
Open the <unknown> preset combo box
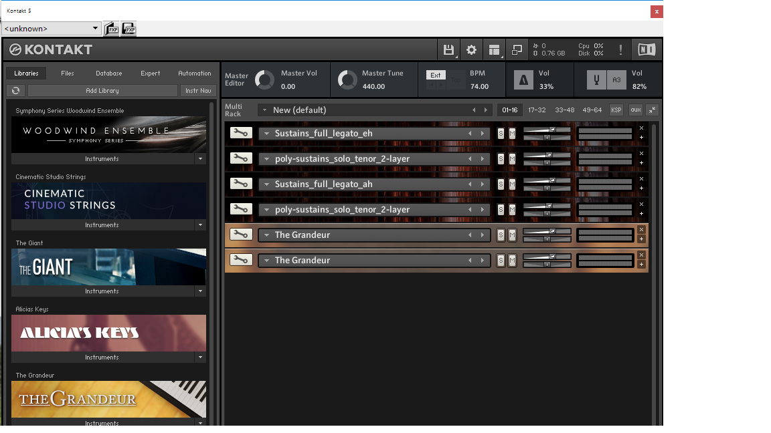click(52, 29)
